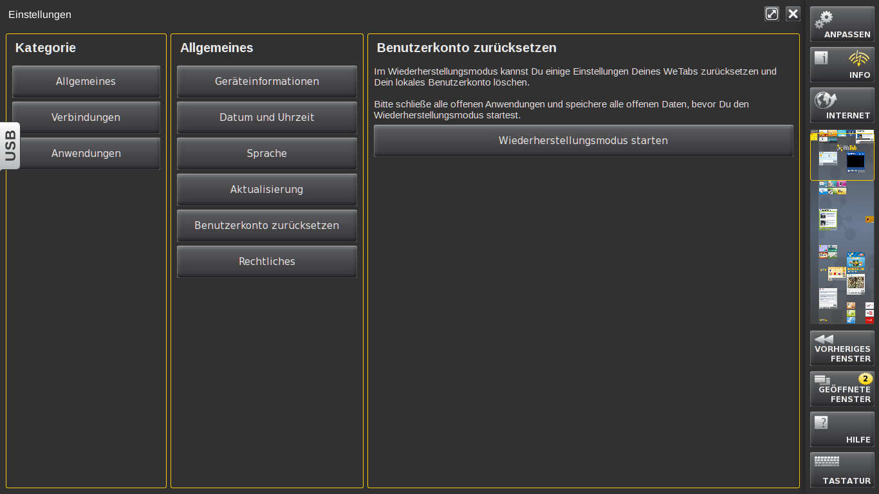Launch the Internet globe button
This screenshot has height=494, width=879.
coord(842,105)
